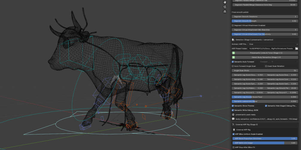
Task: Click Semantic Leg Score Length 0.180 field
Action: coord(248,79)
